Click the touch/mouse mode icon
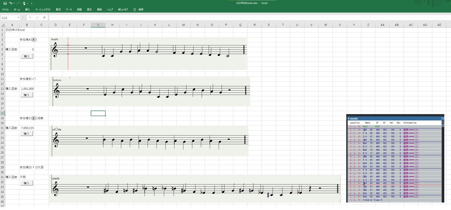The image size is (451, 210). pos(24,3)
